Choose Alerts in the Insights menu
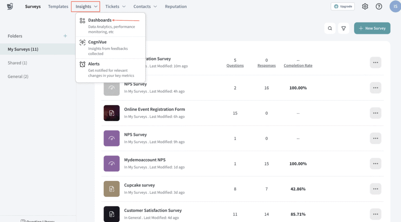Image resolution: width=401 pixels, height=222 pixels. (x=94, y=64)
